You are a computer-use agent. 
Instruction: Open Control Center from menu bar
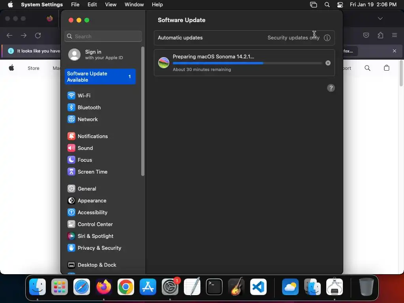pyautogui.click(x=340, y=5)
